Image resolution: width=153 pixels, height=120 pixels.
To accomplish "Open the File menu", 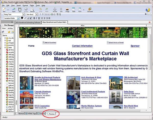I will pyautogui.click(x=3, y=6).
